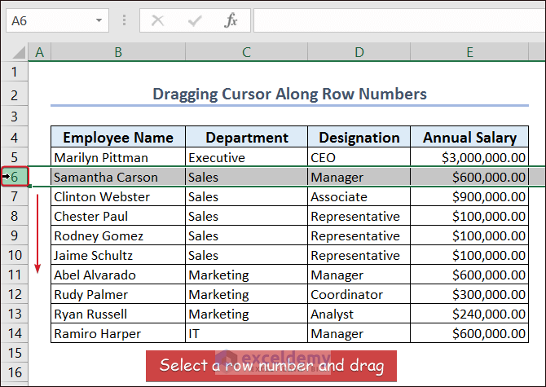Click the Enter checkmark formula bar icon
The width and height of the screenshot is (546, 387).
pos(195,20)
